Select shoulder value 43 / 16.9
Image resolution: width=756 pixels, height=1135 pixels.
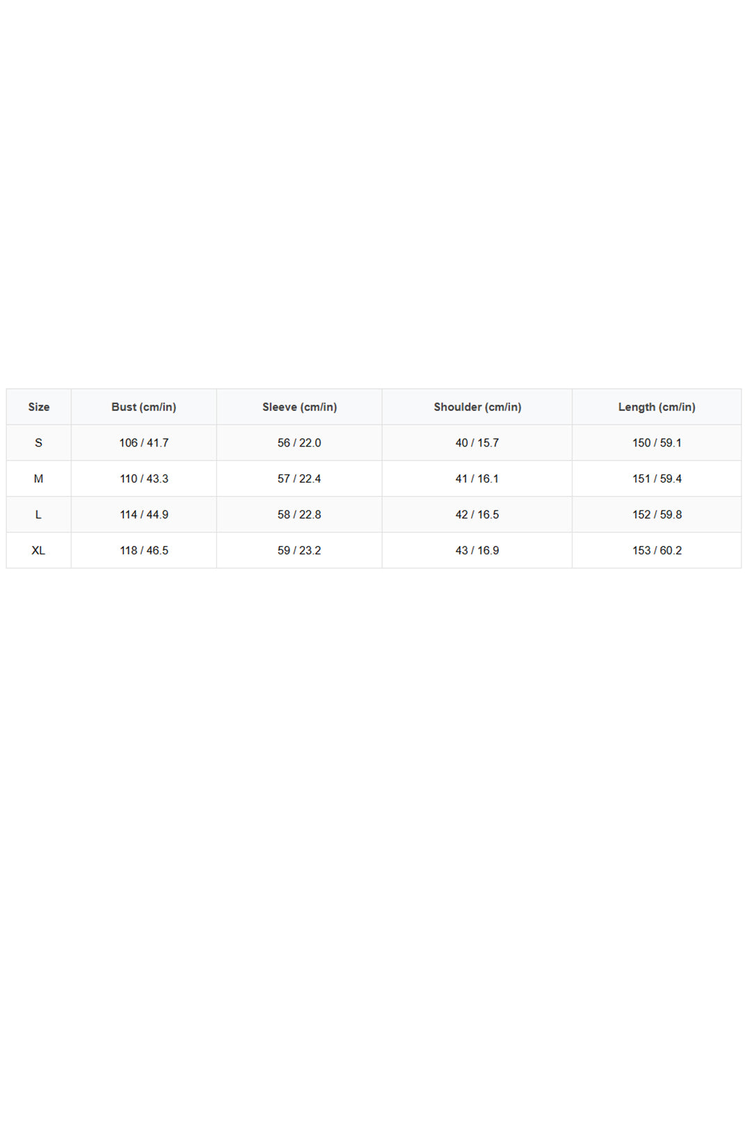point(477,550)
